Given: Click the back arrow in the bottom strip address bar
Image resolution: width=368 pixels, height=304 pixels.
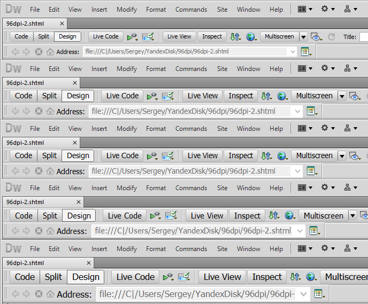Looking at the screenshot, I should click(x=16, y=294).
